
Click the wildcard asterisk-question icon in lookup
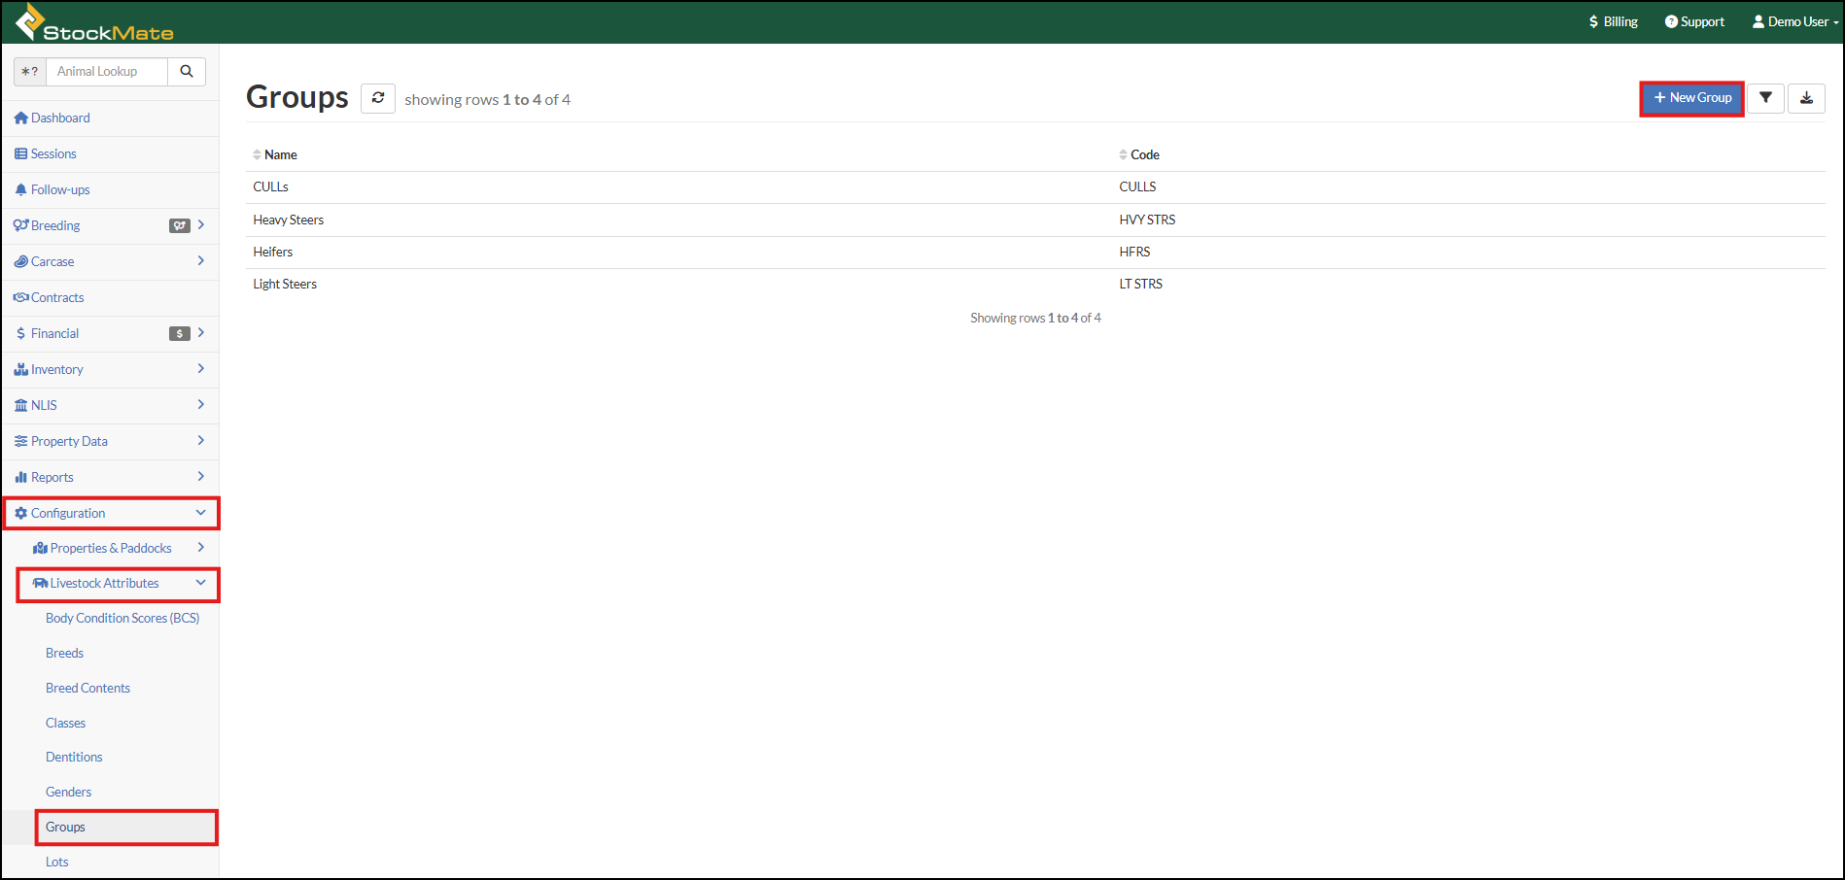coord(30,71)
